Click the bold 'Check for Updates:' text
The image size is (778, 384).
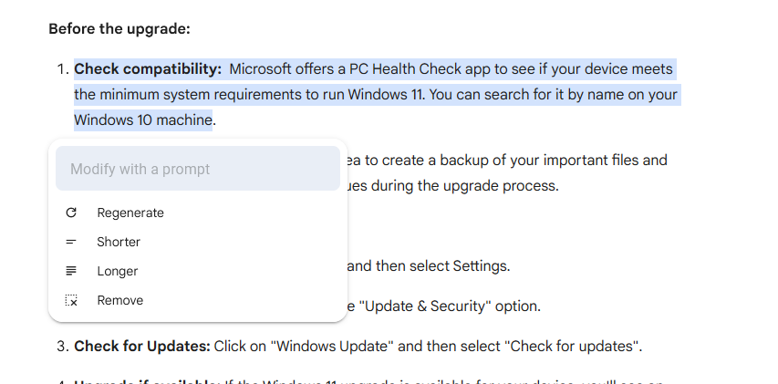point(142,346)
